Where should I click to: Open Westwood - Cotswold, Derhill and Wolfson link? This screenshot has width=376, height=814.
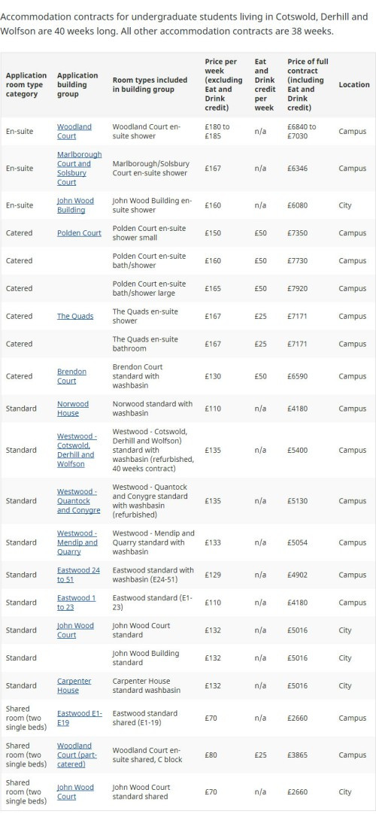tap(77, 450)
